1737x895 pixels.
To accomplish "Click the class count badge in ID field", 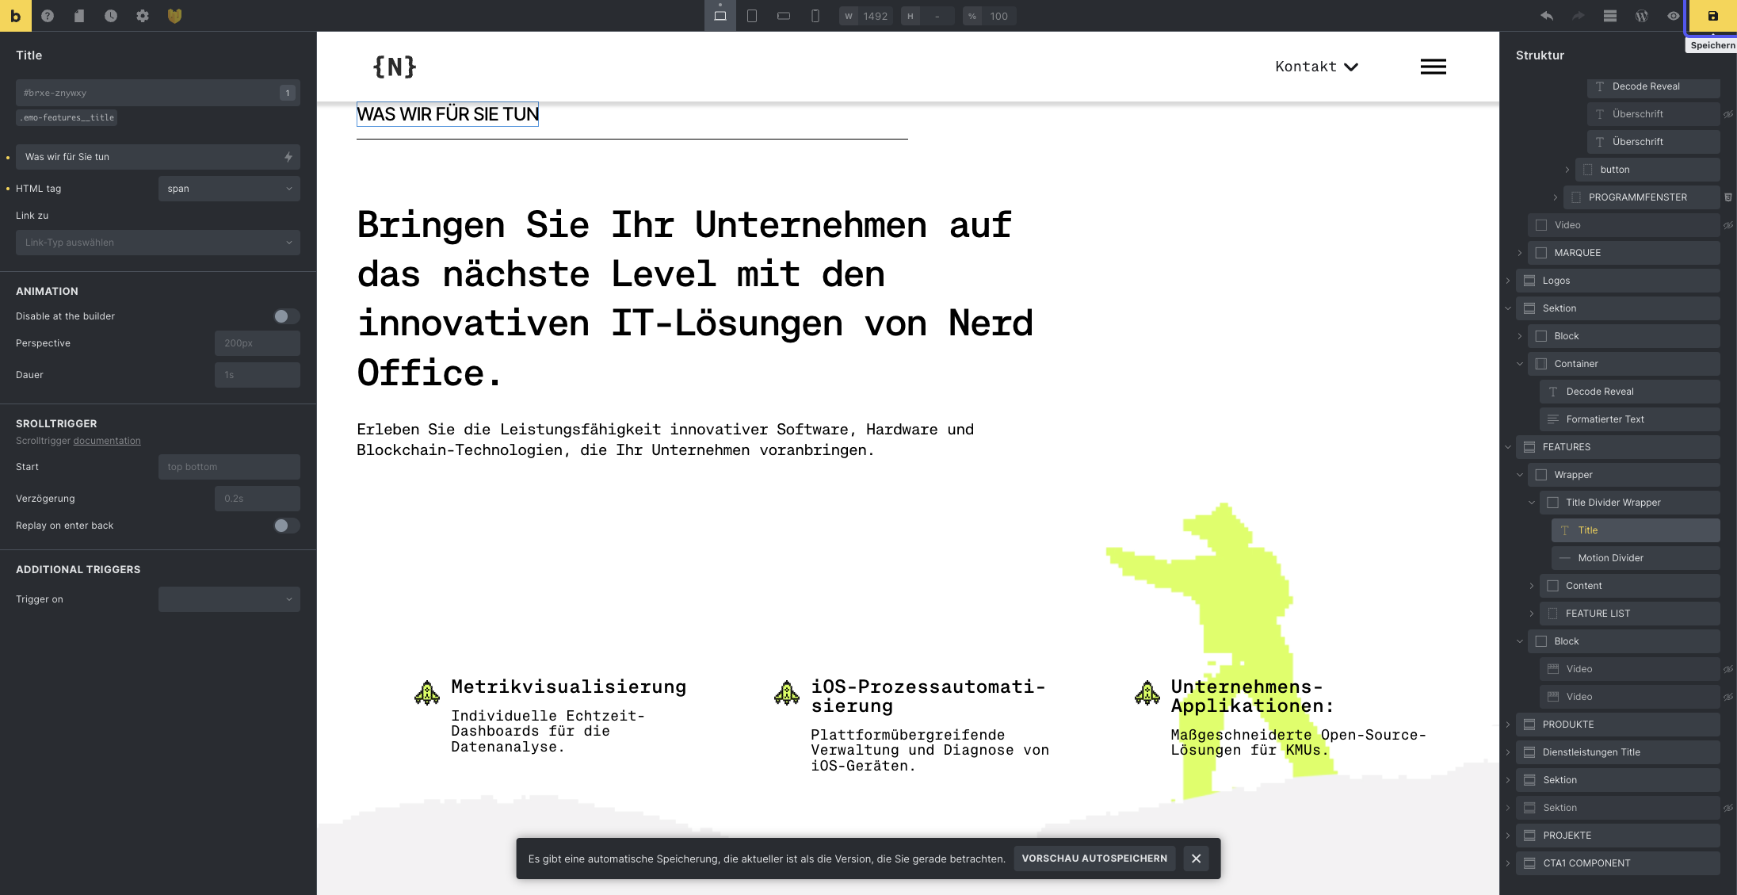I will 288,93.
